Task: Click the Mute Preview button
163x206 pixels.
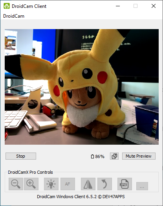Action: 139,156
